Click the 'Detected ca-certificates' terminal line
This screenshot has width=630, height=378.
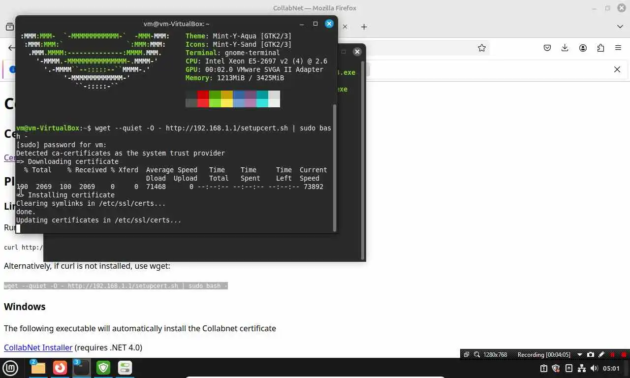(x=121, y=153)
